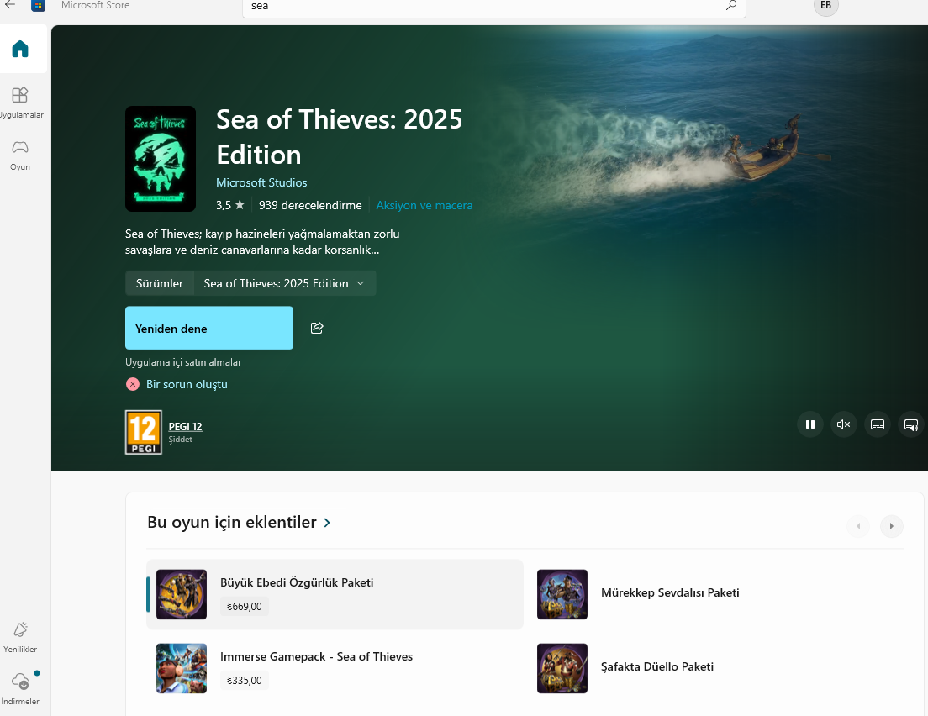Open the EB account profile
The image size is (928, 716).
pos(825,6)
